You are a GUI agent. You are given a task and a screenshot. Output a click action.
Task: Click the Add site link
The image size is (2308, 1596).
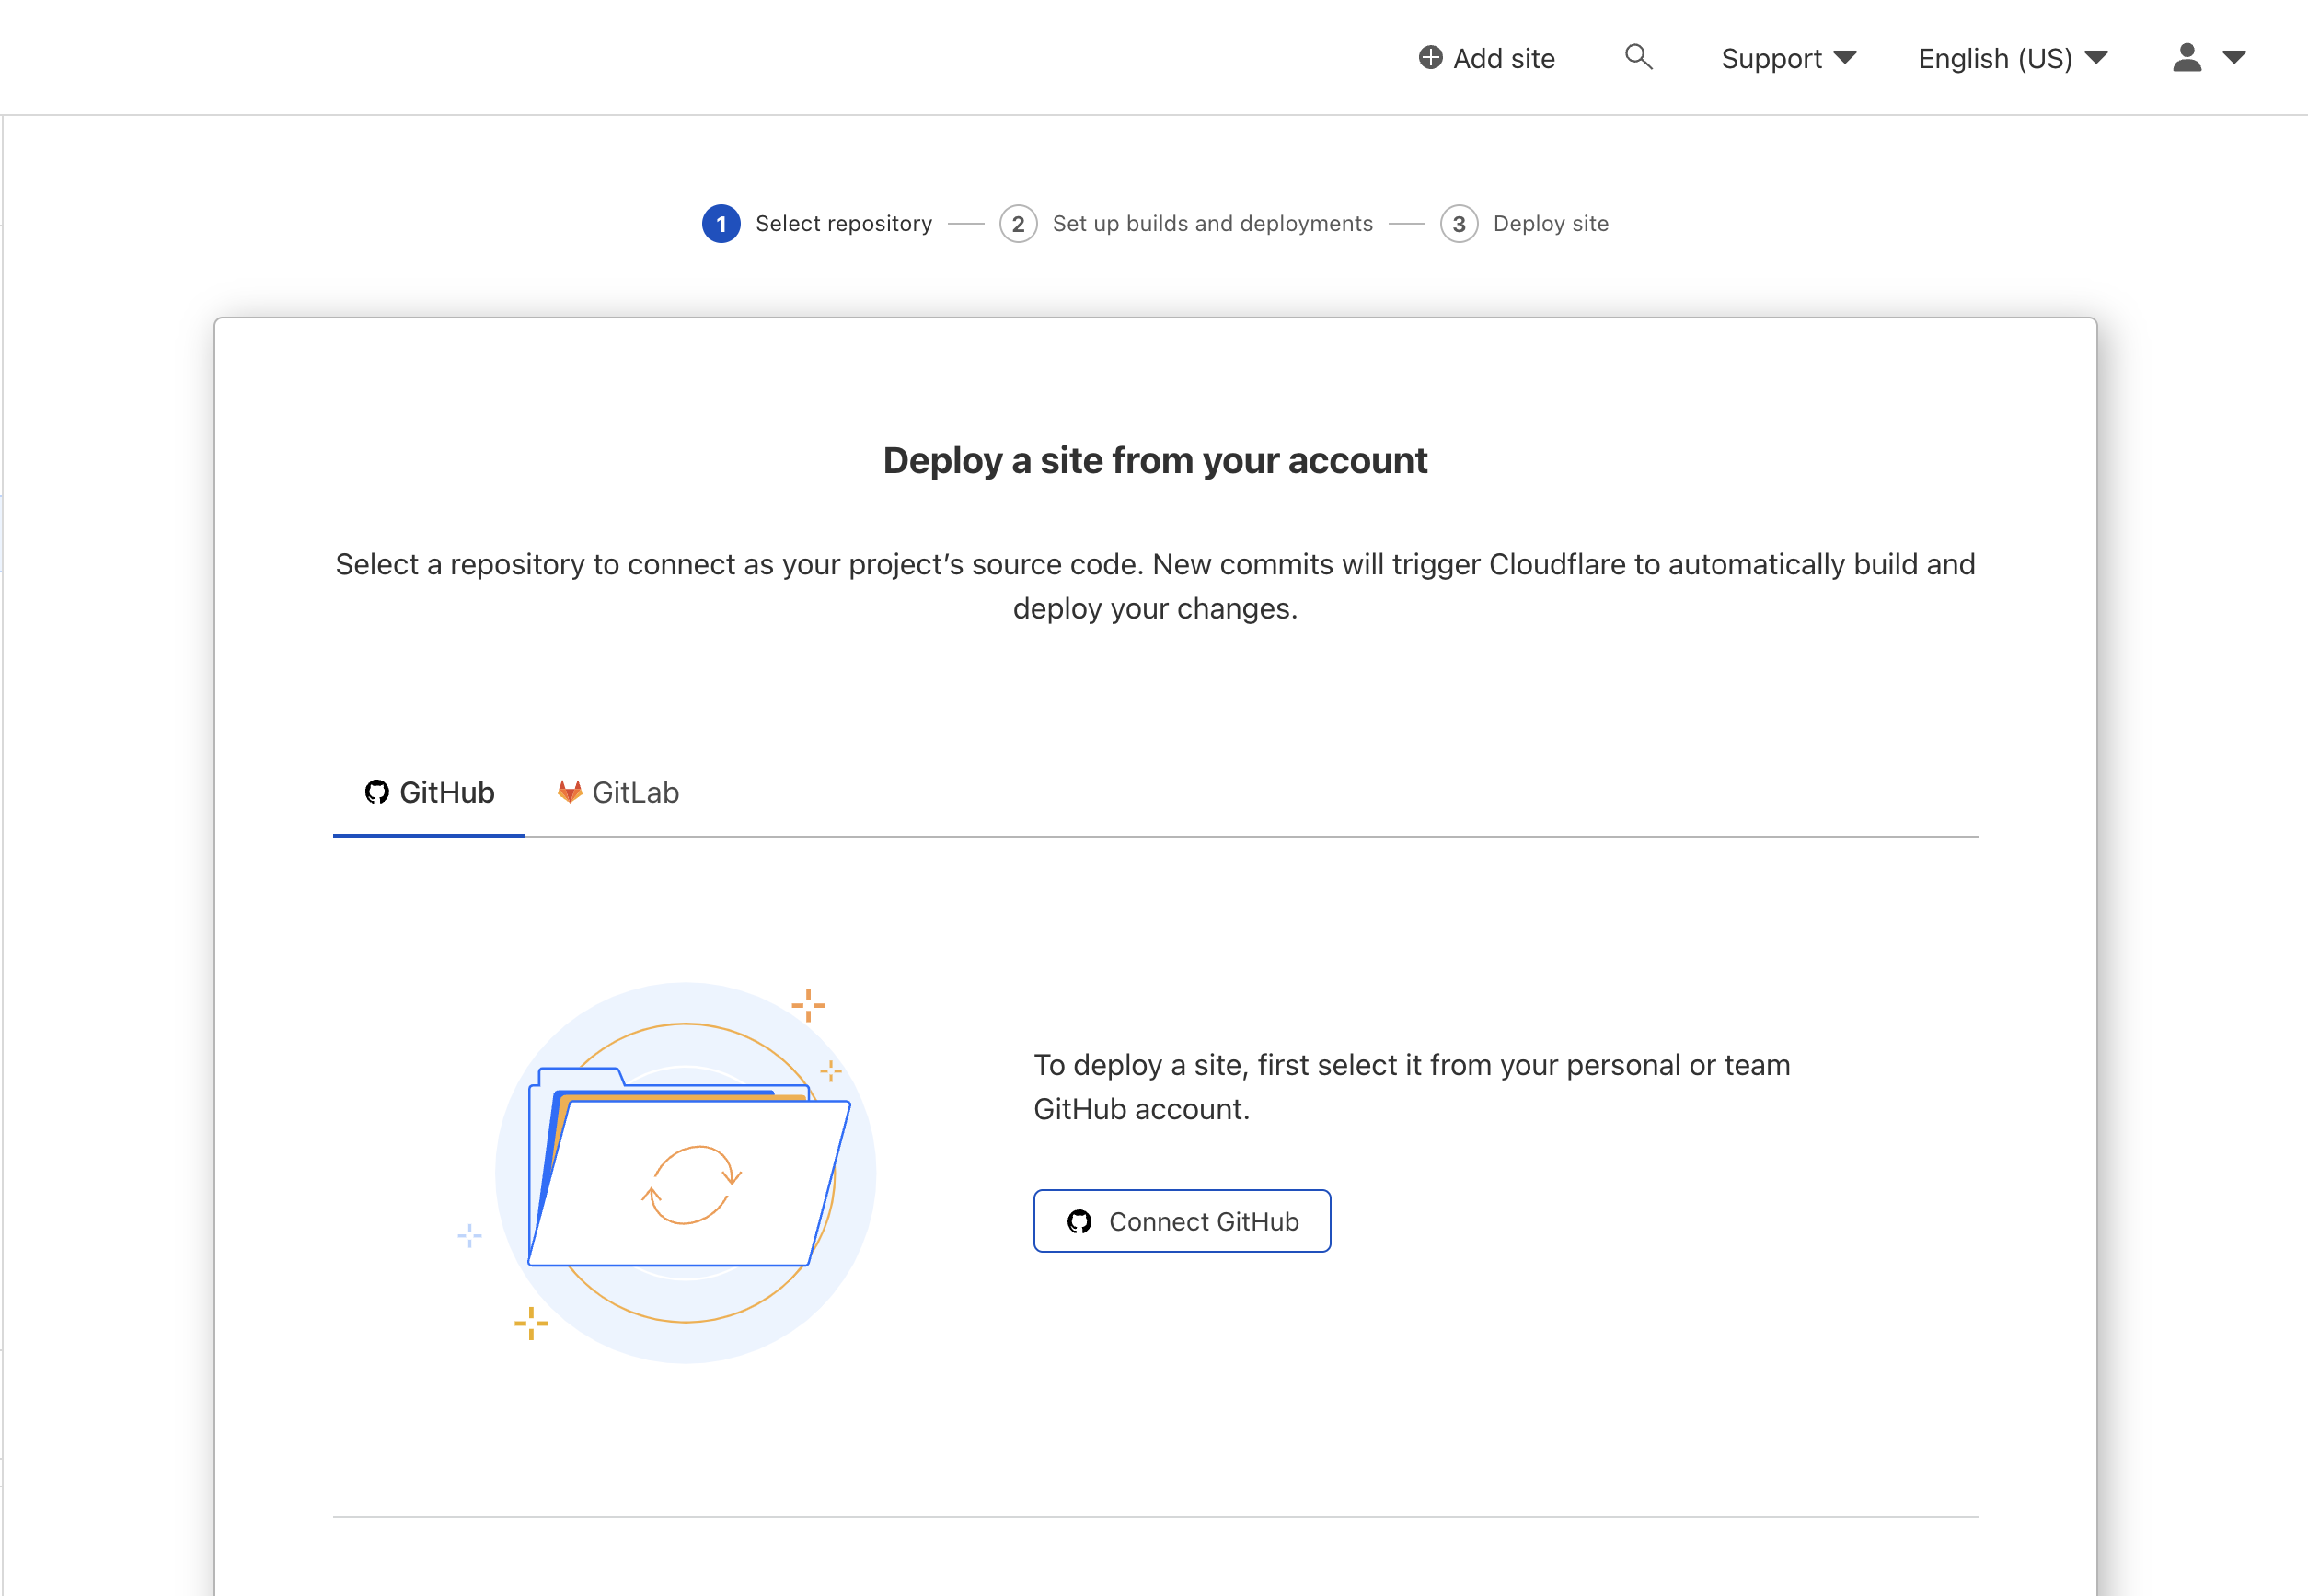click(x=1503, y=58)
